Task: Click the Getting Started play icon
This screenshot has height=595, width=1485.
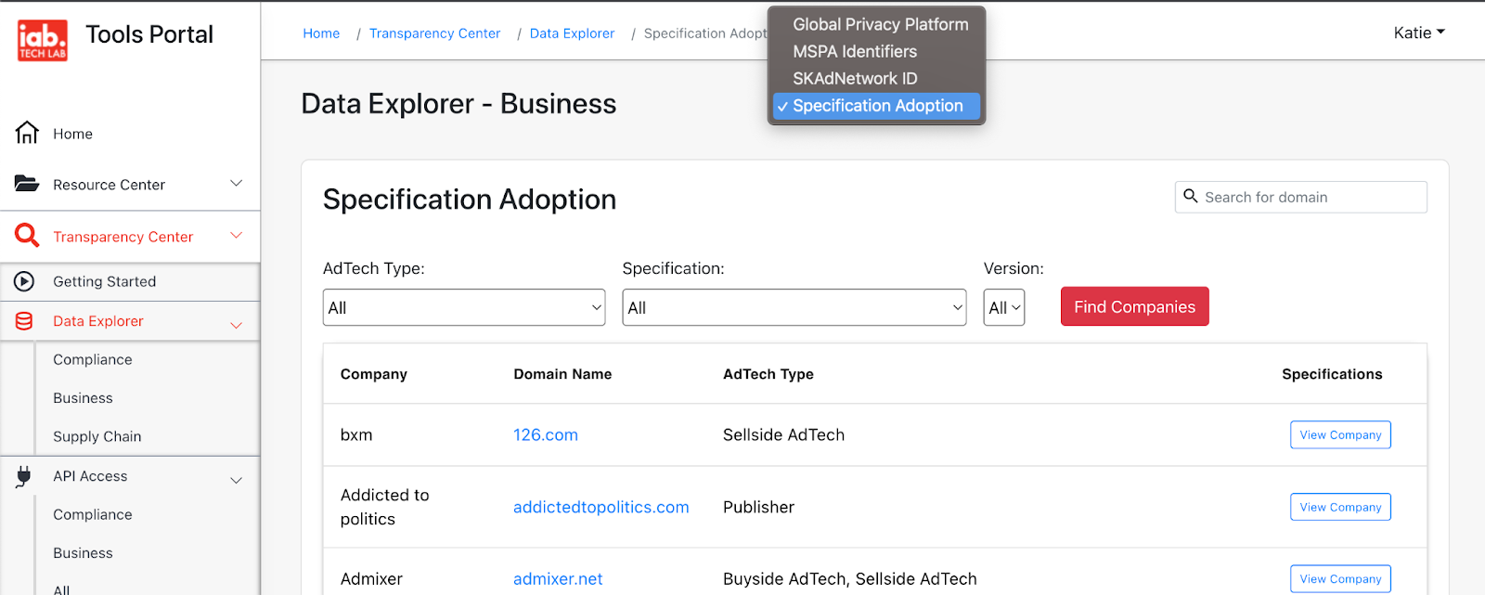Action: [25, 281]
